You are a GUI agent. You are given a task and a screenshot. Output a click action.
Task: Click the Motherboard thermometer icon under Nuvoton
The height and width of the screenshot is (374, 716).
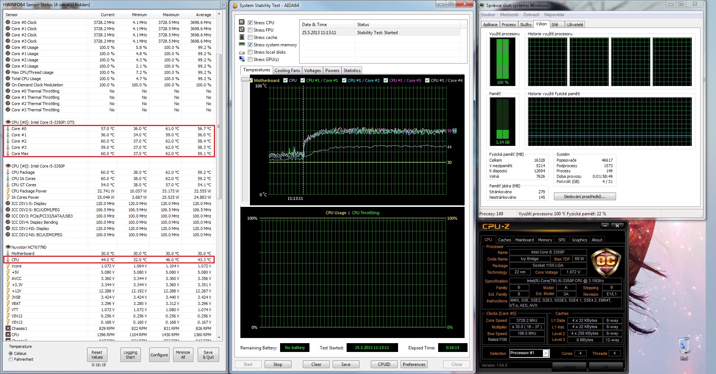(8, 253)
